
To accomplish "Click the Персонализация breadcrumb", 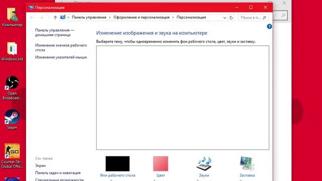I will tap(191, 18).
